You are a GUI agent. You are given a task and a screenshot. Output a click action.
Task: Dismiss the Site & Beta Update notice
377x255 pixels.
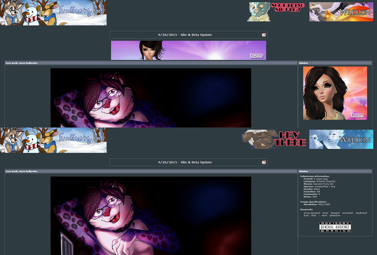tap(264, 34)
